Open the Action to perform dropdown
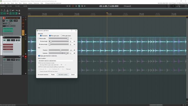This screenshot has width=188, height=106. [56, 61]
